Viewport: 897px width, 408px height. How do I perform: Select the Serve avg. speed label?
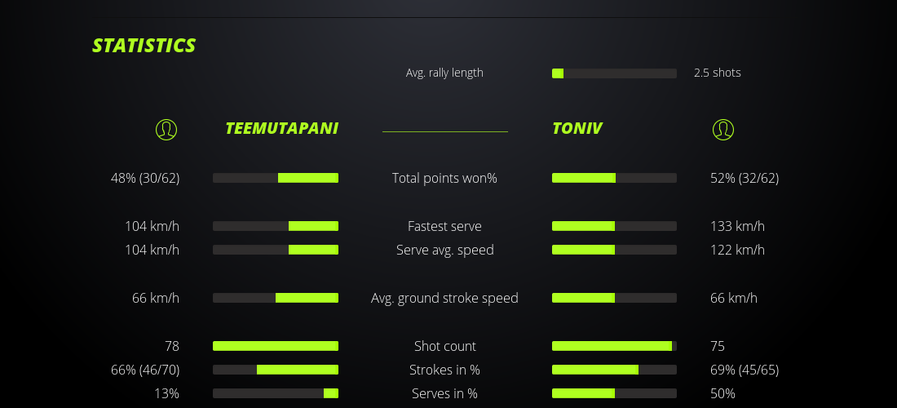[444, 250]
